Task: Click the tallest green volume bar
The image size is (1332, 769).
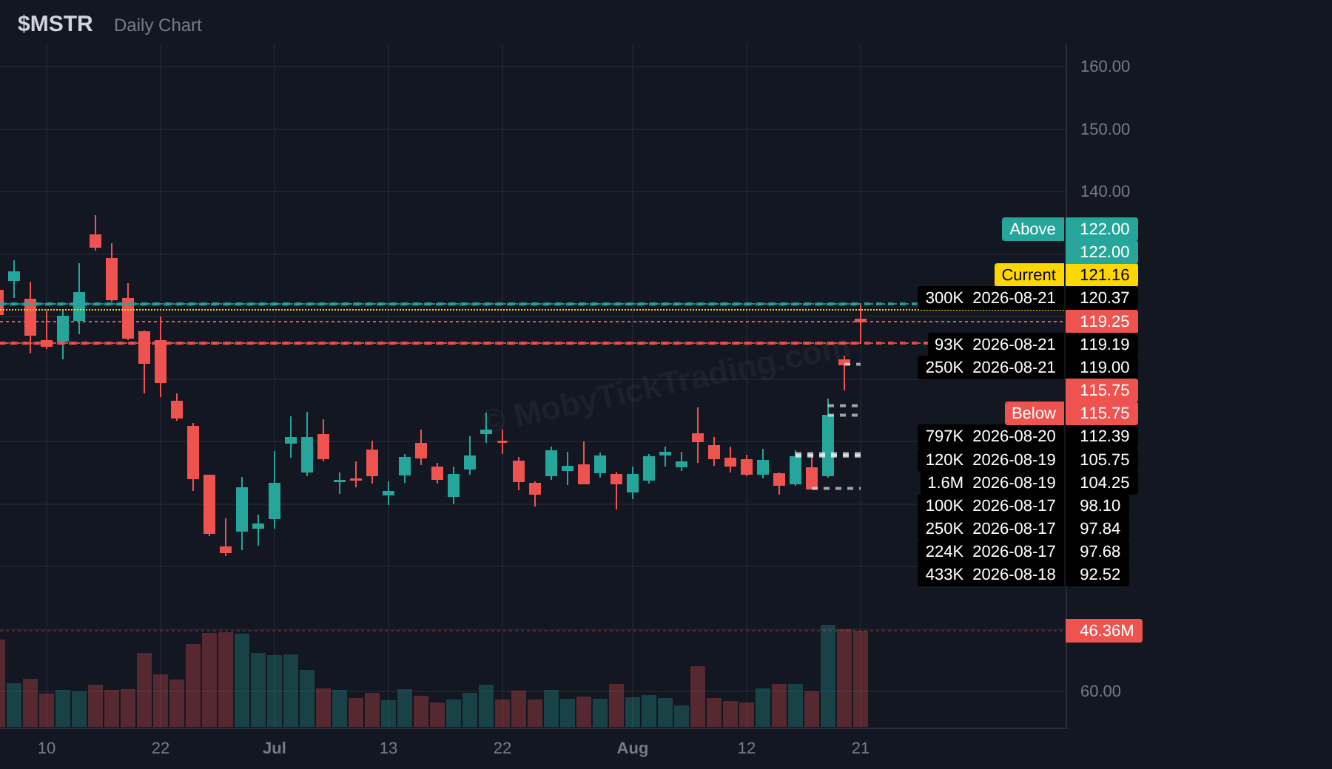Action: click(x=828, y=676)
